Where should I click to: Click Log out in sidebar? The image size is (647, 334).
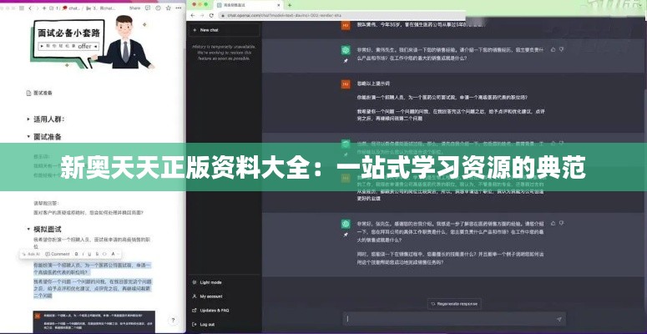coord(207,324)
